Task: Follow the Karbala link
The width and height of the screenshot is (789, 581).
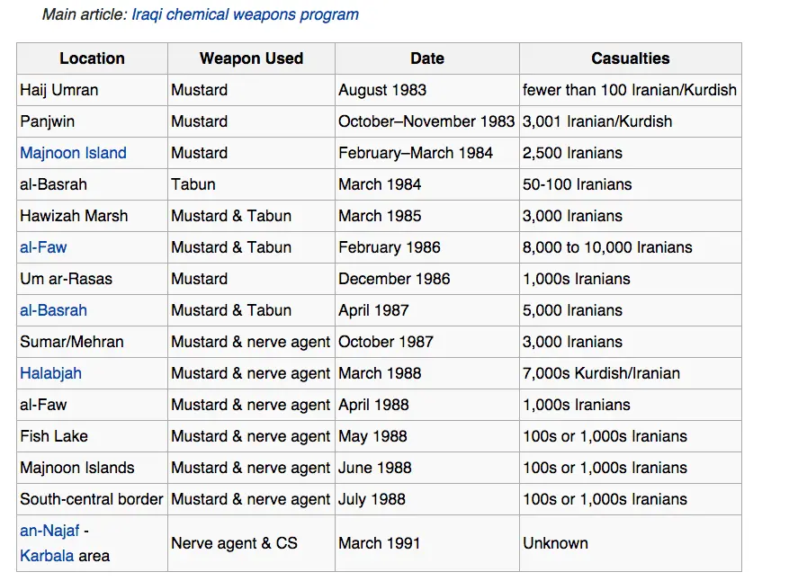Action: pyautogui.click(x=47, y=556)
